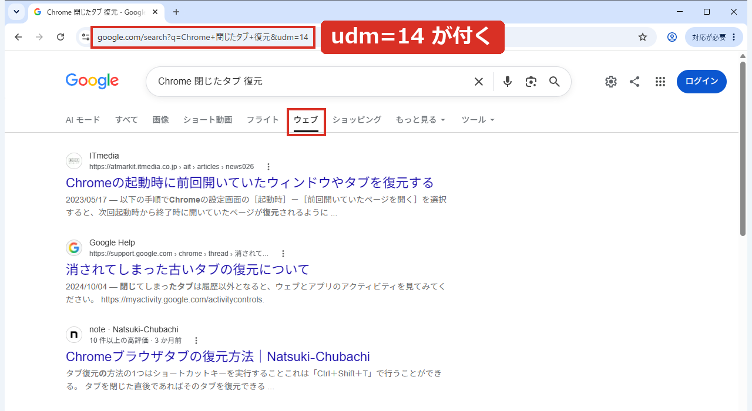The width and height of the screenshot is (752, 411).
Task: Switch to the すべて tab
Action: (126, 120)
